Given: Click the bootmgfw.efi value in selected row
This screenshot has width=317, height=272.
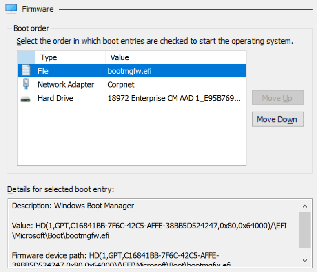Looking at the screenshot, I should tap(129, 71).
